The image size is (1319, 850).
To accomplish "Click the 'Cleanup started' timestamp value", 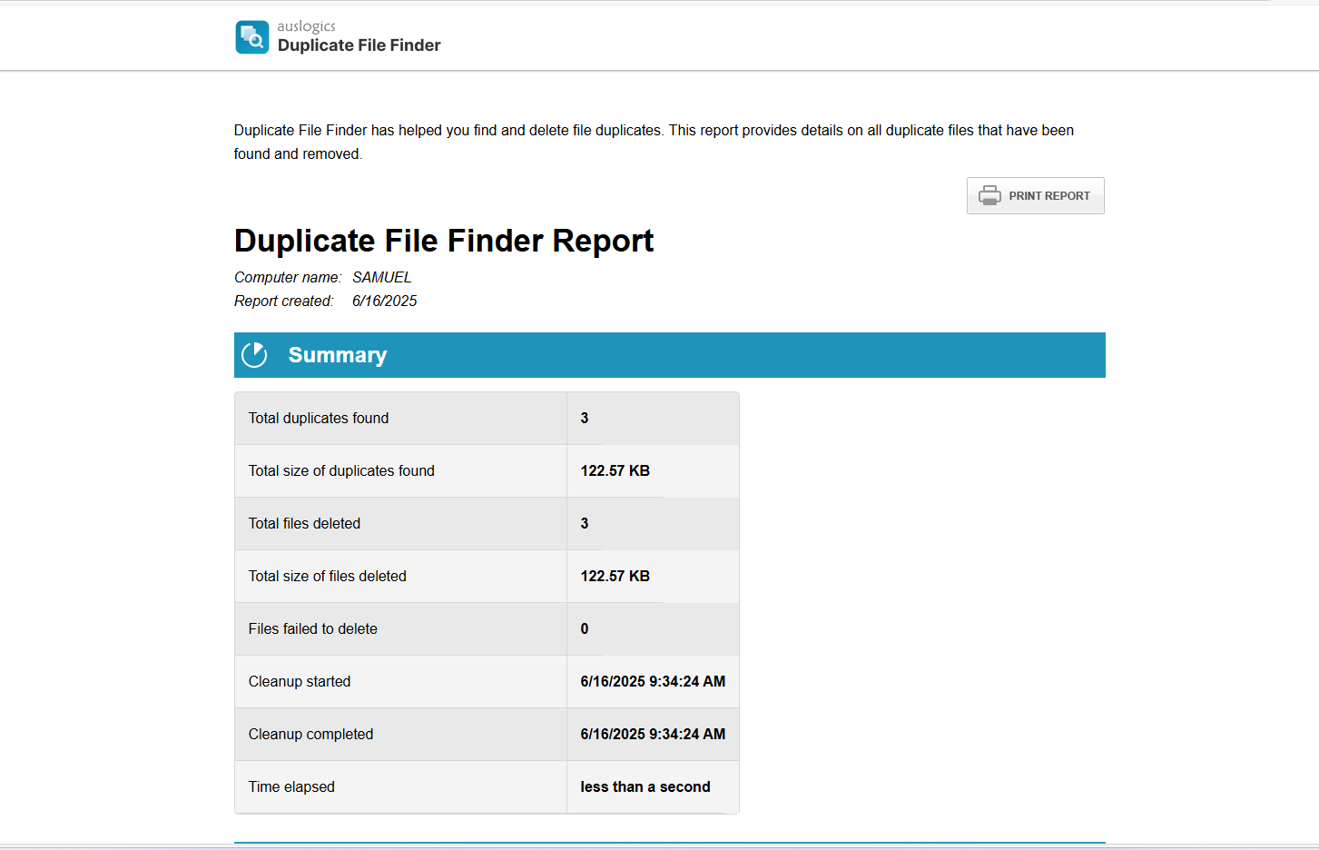I will 652,681.
